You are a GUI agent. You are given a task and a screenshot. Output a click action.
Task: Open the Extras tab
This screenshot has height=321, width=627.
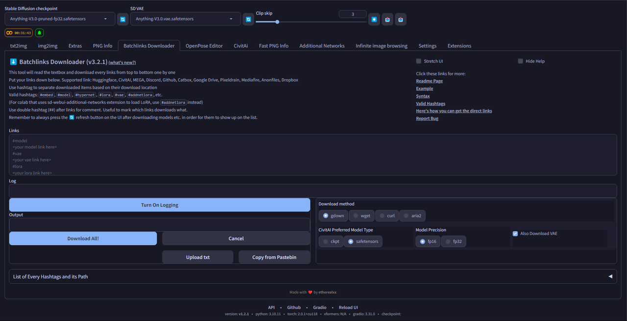click(x=75, y=45)
